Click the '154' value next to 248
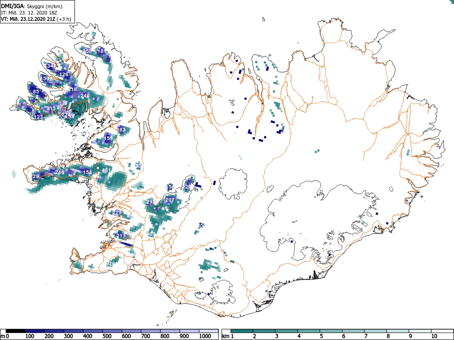454x340 pixels. point(87,172)
